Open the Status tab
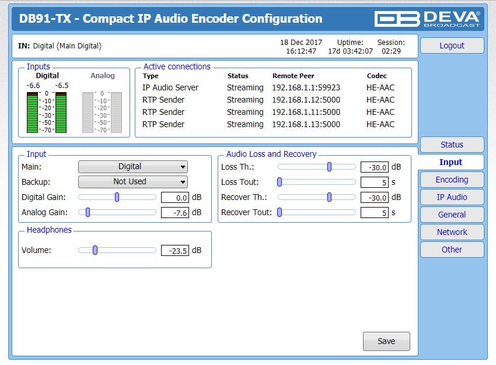Screen dimensions: 496x365 [x=452, y=145]
